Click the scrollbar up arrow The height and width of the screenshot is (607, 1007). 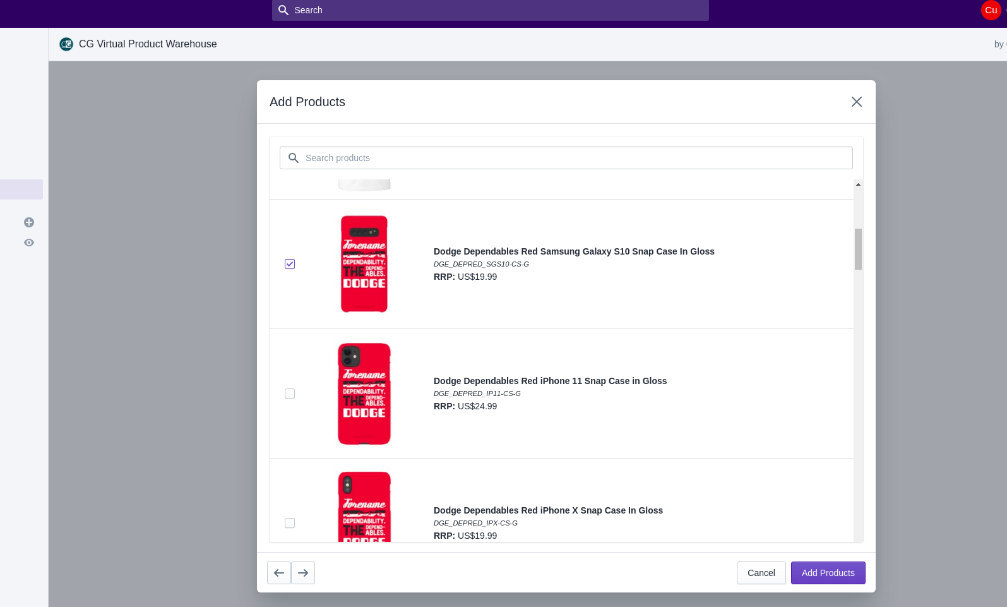(x=858, y=184)
